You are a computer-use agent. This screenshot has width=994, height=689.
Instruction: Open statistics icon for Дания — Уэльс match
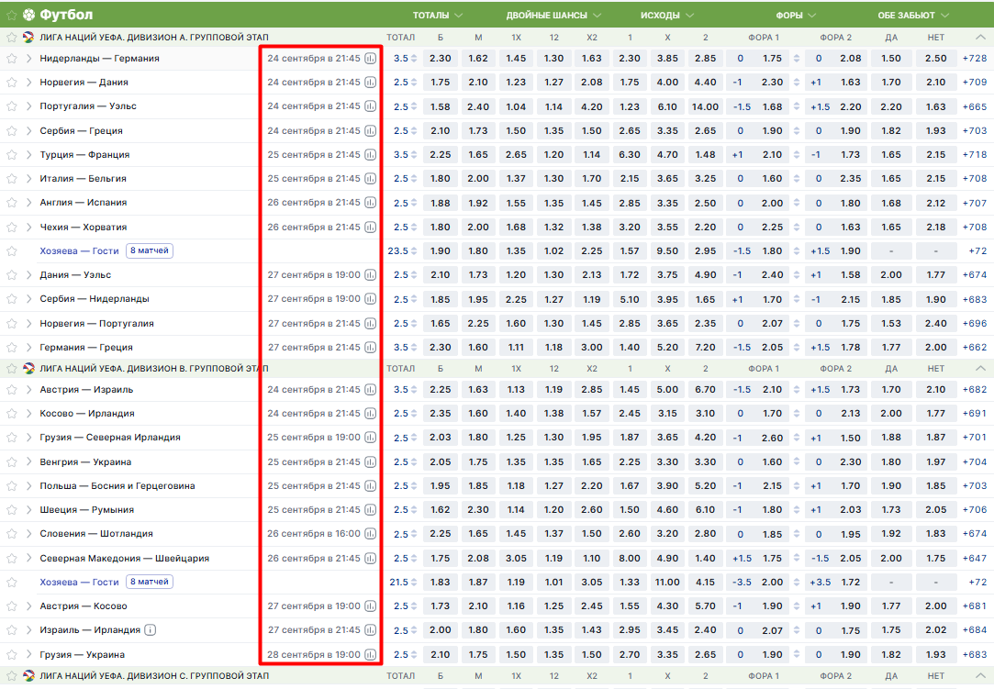click(370, 275)
